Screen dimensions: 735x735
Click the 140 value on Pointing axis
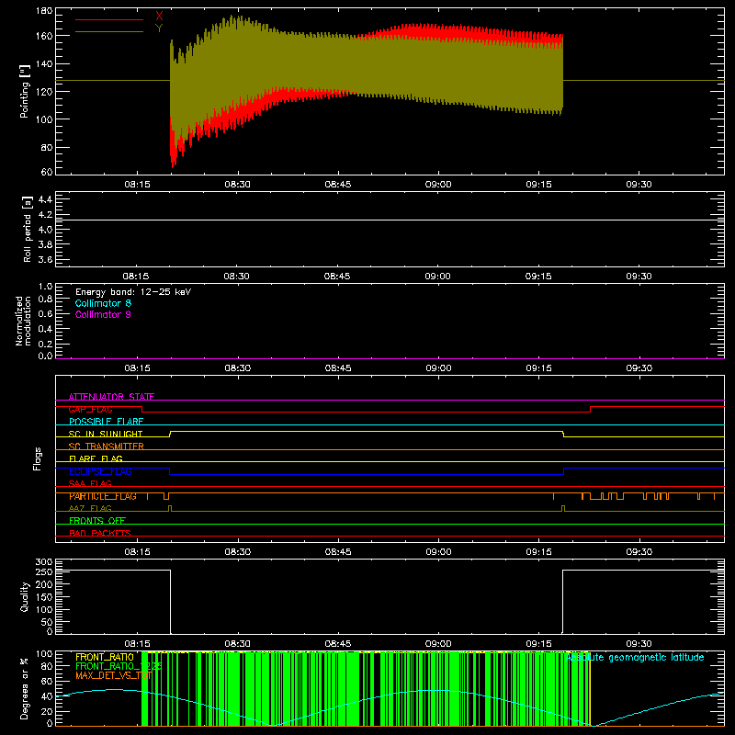pos(44,63)
